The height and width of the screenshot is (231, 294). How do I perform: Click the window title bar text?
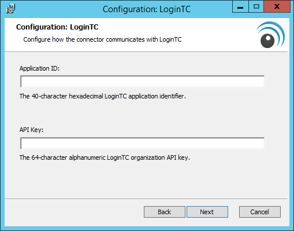click(x=147, y=9)
